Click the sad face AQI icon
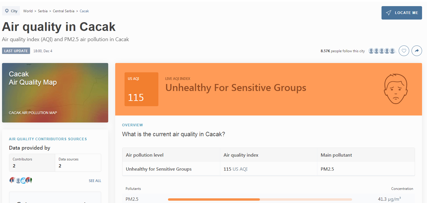Image resolution: width=427 pixels, height=203 pixels. click(x=395, y=89)
